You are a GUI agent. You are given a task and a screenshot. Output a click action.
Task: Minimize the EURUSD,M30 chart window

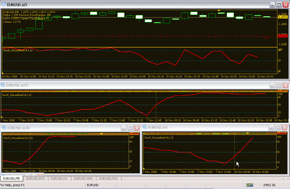123,128
